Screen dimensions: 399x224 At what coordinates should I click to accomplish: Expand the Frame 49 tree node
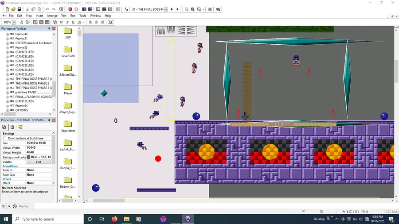tap(8, 34)
